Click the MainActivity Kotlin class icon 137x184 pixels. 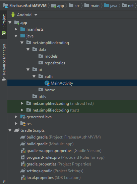[47, 83]
